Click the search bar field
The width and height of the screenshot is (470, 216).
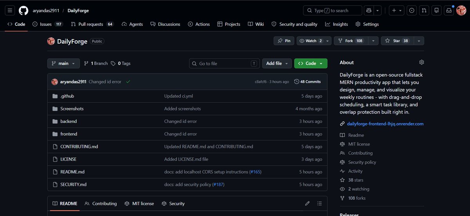tap(333, 11)
